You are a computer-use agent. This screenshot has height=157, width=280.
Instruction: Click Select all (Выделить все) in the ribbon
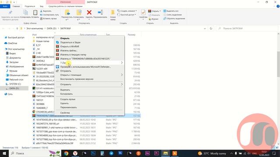tap(171, 11)
